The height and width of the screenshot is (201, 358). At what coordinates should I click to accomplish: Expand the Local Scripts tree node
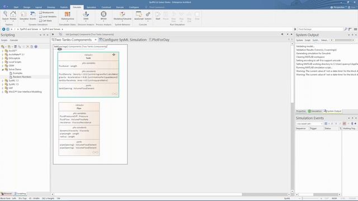pos(3,62)
